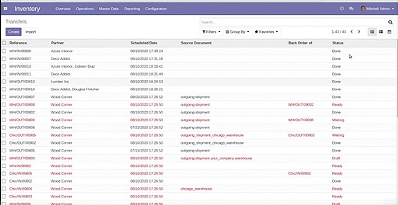Click the Inventory app title
This screenshot has height=205, width=398.
click(x=27, y=9)
